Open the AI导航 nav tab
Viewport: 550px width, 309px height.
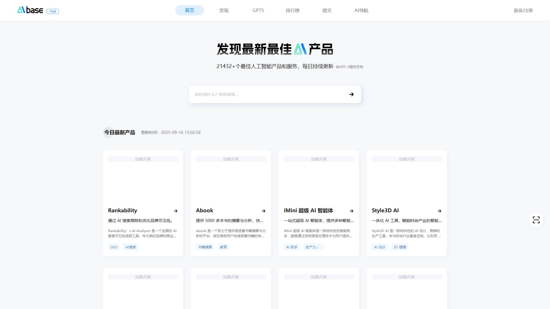pyautogui.click(x=362, y=10)
